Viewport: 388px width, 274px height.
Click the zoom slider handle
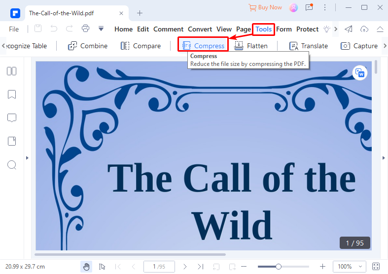279,267
